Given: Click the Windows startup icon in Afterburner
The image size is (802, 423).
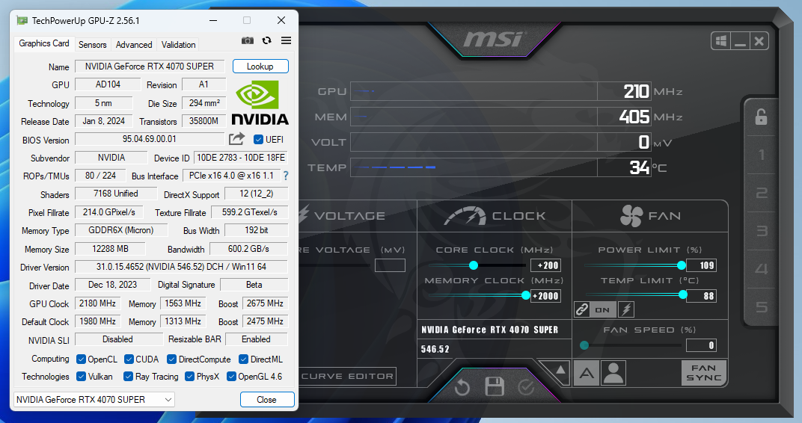Looking at the screenshot, I should [x=721, y=41].
